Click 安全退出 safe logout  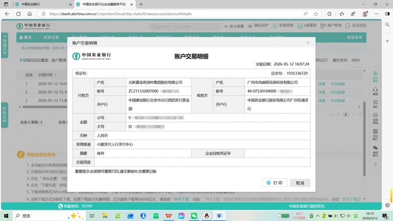(356, 26)
